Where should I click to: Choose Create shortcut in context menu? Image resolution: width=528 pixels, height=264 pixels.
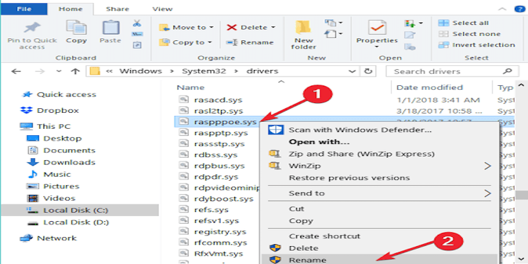325,236
